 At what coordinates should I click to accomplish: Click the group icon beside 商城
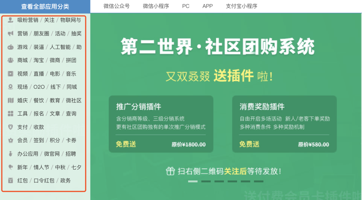point(10,60)
